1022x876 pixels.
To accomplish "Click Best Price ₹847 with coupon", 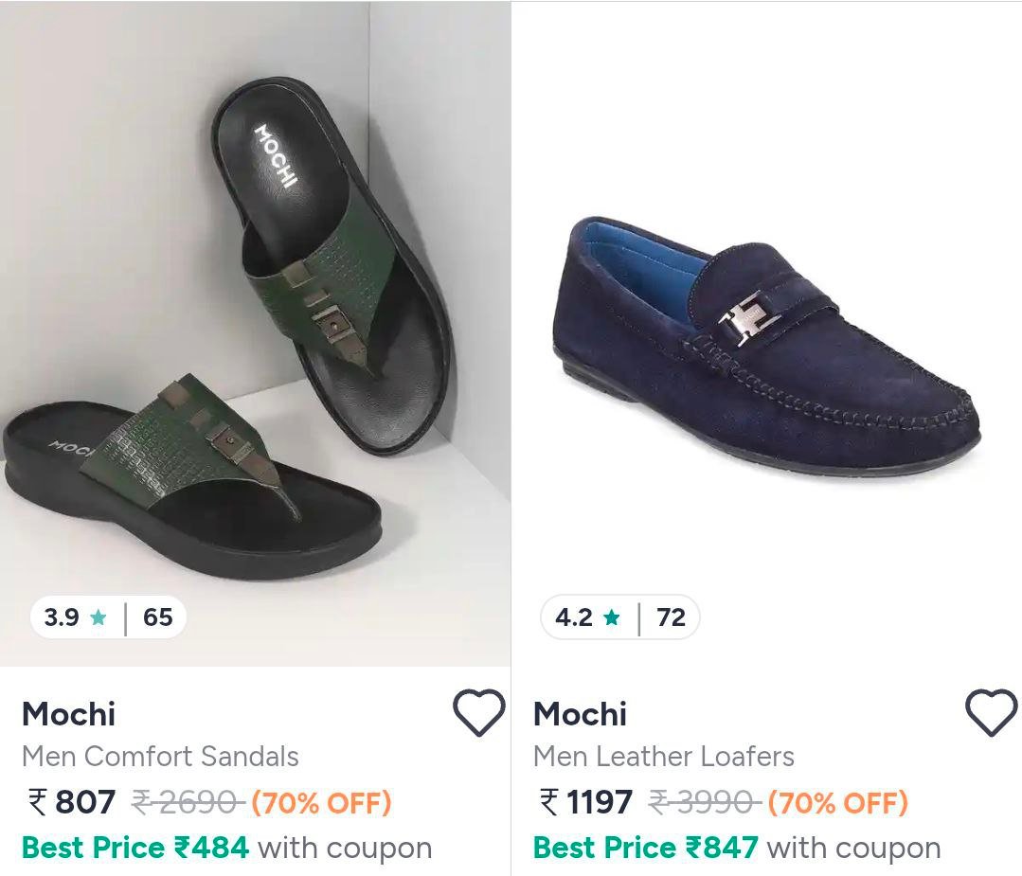I will pos(737,848).
